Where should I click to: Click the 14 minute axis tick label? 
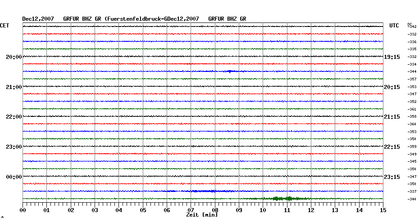(359, 210)
